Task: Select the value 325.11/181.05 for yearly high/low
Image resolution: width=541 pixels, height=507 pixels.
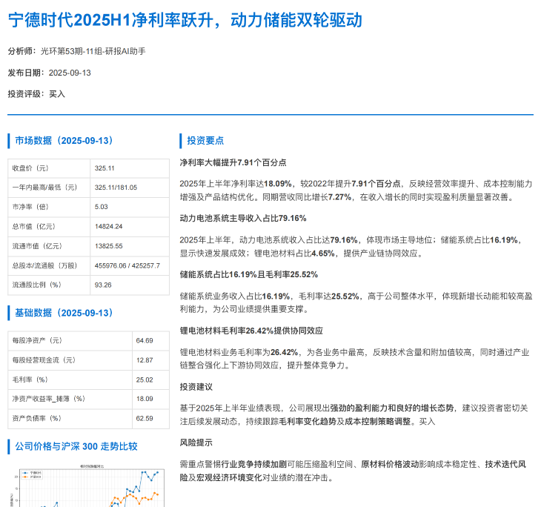Action: coord(116,188)
